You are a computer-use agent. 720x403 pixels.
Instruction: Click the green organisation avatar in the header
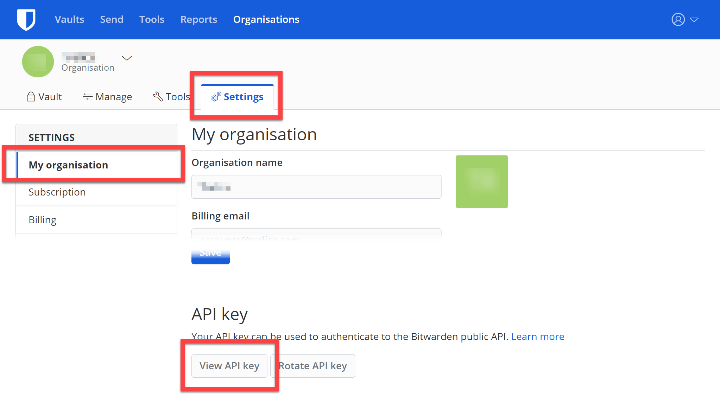tap(38, 62)
